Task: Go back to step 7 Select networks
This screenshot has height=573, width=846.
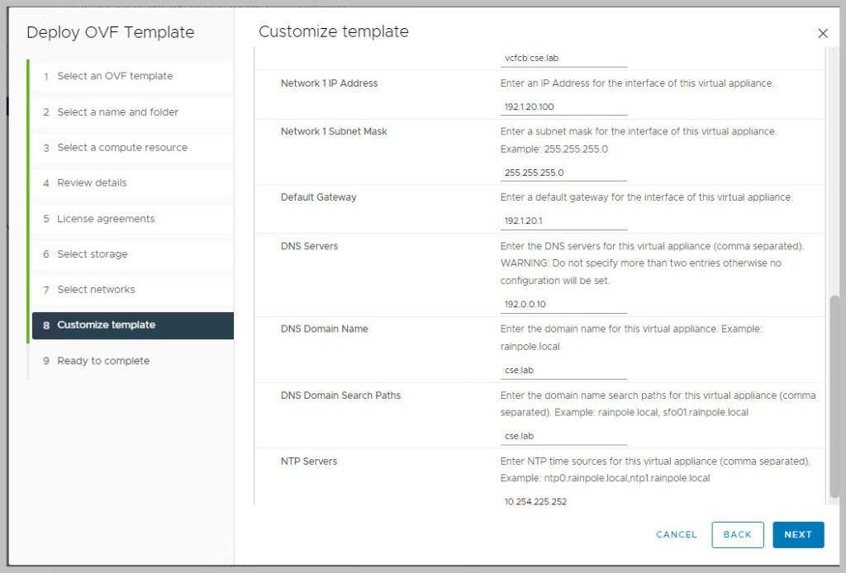Action: (x=96, y=290)
